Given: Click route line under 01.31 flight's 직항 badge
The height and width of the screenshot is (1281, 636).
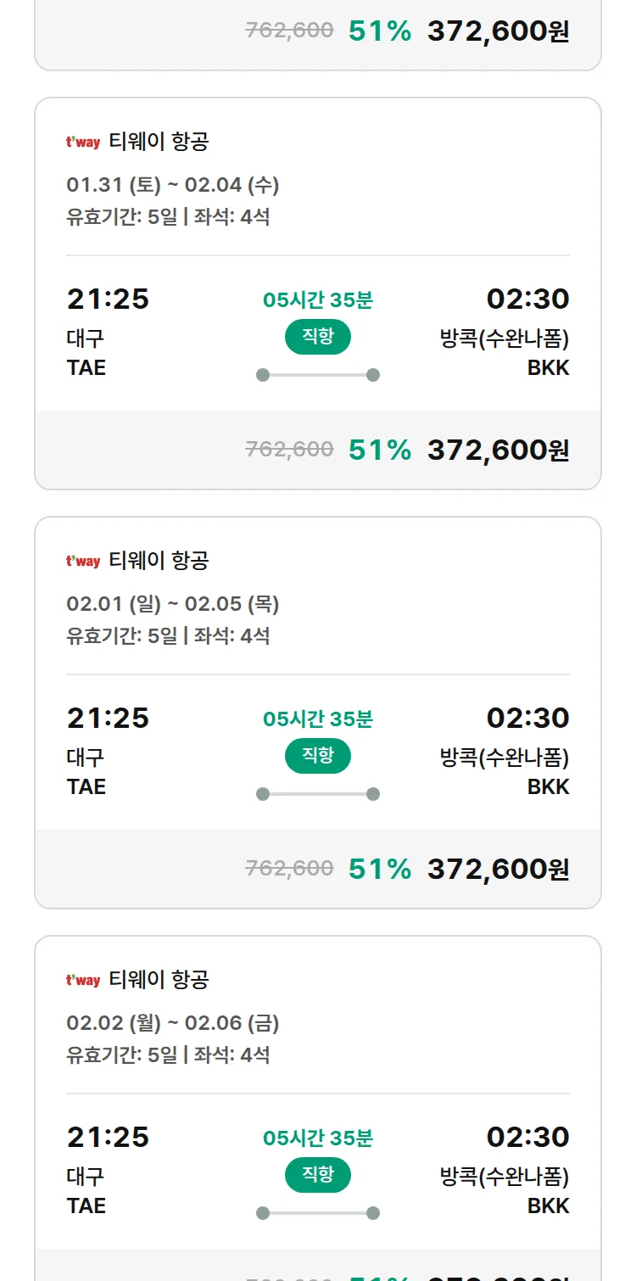Looking at the screenshot, I should pyautogui.click(x=318, y=375).
